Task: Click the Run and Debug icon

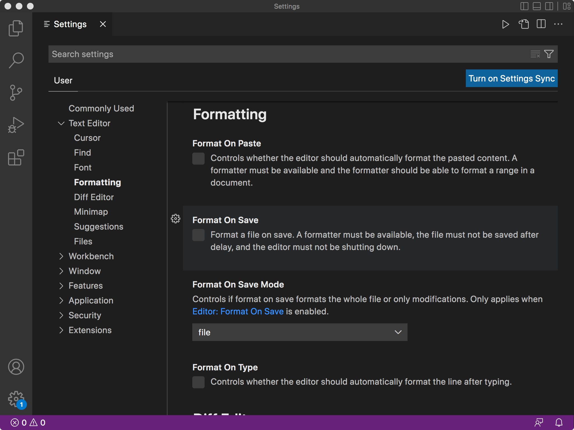Action: pyautogui.click(x=16, y=127)
